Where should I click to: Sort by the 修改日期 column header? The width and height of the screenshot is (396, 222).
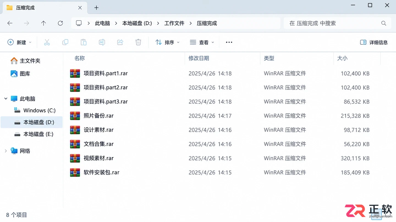pos(199,58)
